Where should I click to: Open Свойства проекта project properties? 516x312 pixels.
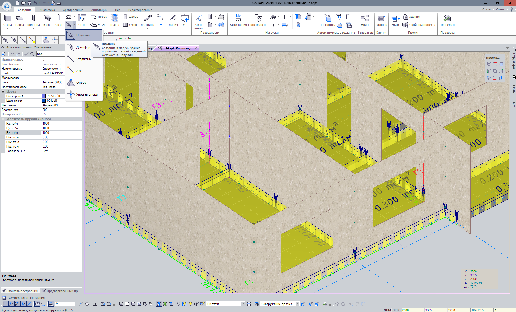tap(419, 25)
